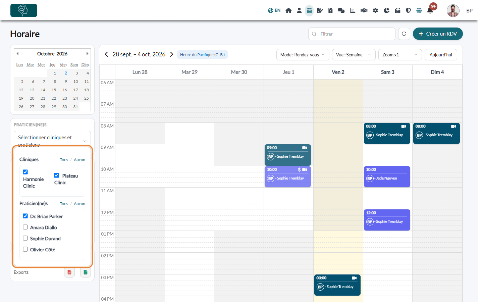Image resolution: width=483 pixels, height=302 pixels.
Task: Open the calendar schedule icon in navbar
Action: 309,10
